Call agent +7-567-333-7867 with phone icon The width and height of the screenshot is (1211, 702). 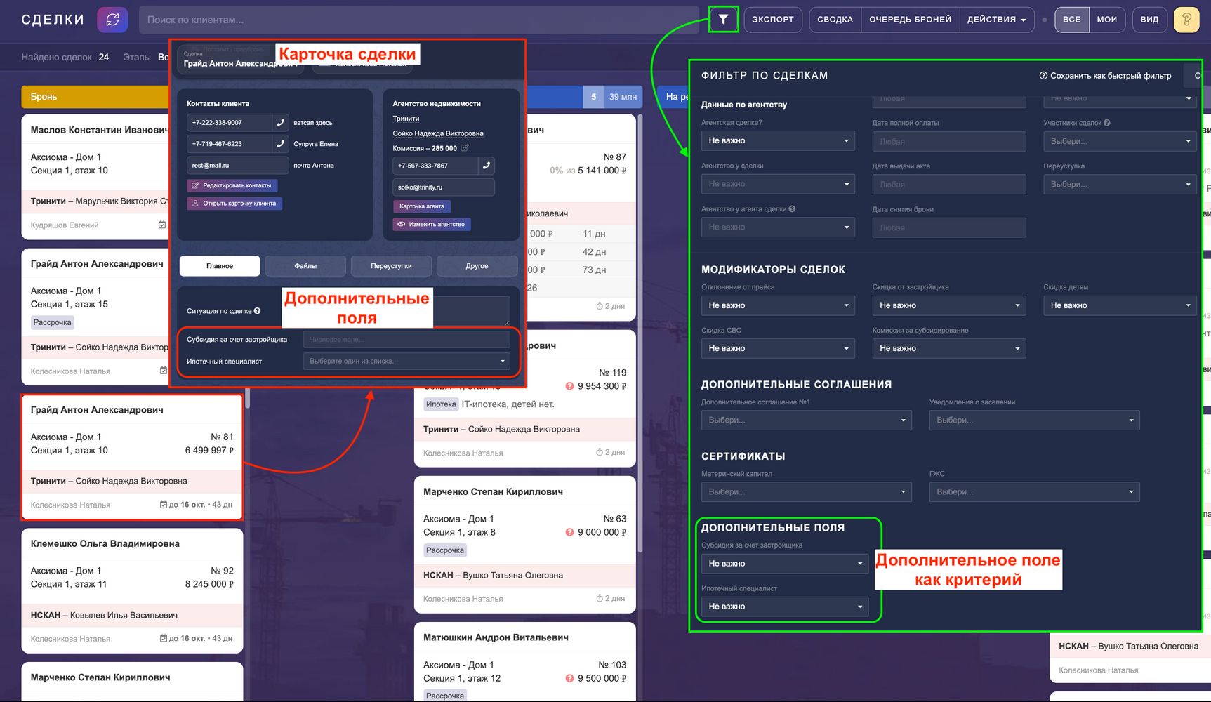tap(487, 166)
